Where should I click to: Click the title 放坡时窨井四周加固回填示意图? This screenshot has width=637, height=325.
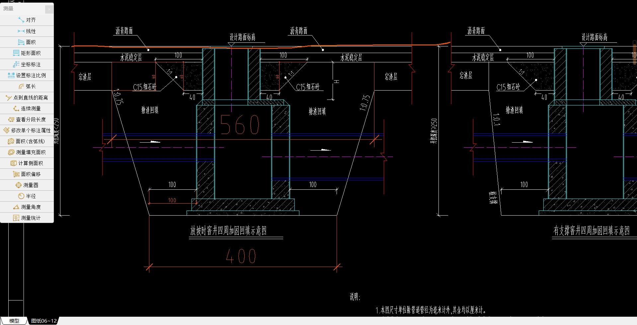click(228, 231)
